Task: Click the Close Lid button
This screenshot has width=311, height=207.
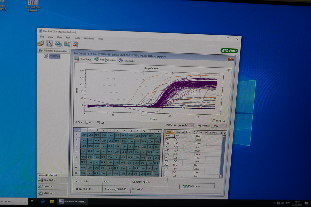Action: pos(53,193)
